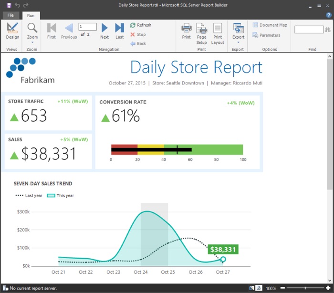Open Page Setup dialog
334x293 pixels.
[201, 31]
